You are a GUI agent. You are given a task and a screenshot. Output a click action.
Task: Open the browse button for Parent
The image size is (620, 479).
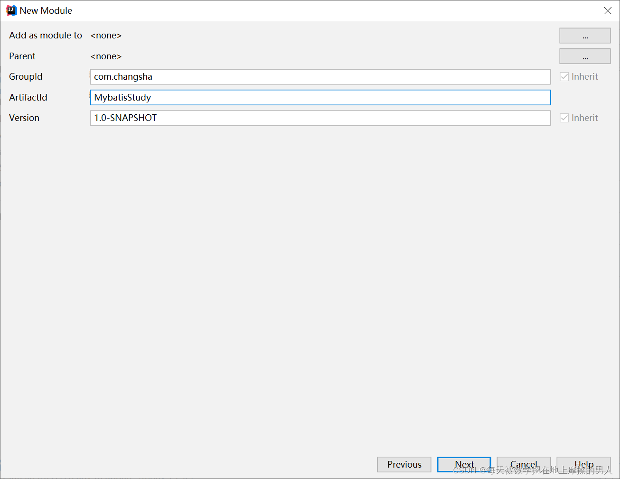(x=585, y=56)
